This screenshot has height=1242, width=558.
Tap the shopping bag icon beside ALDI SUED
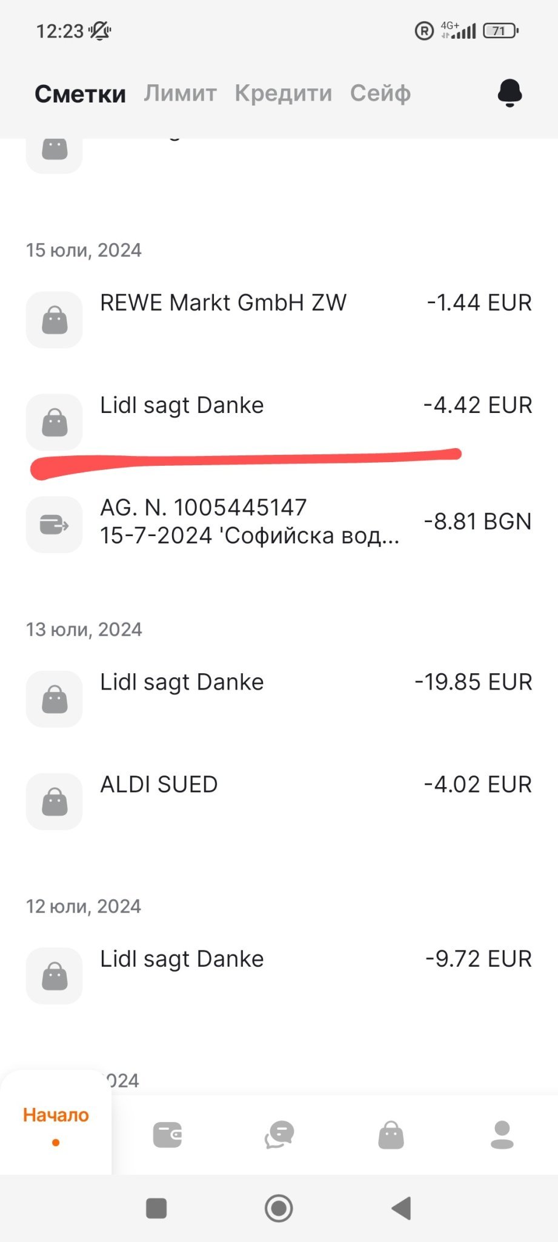(55, 801)
